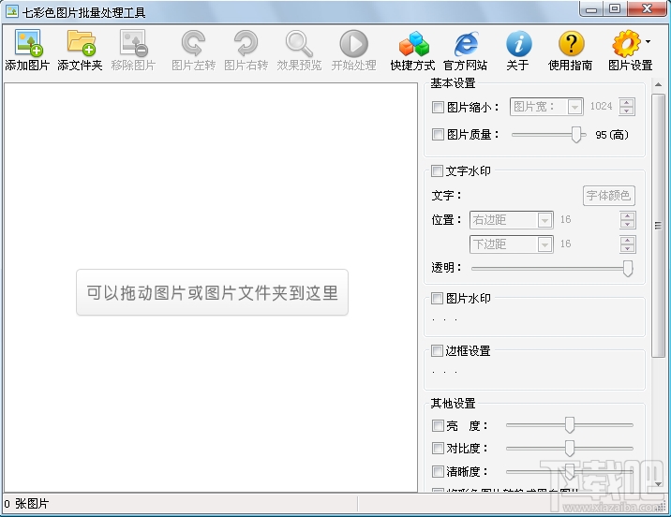Increase the 1024 width spinner value
The image size is (671, 517).
click(x=627, y=103)
